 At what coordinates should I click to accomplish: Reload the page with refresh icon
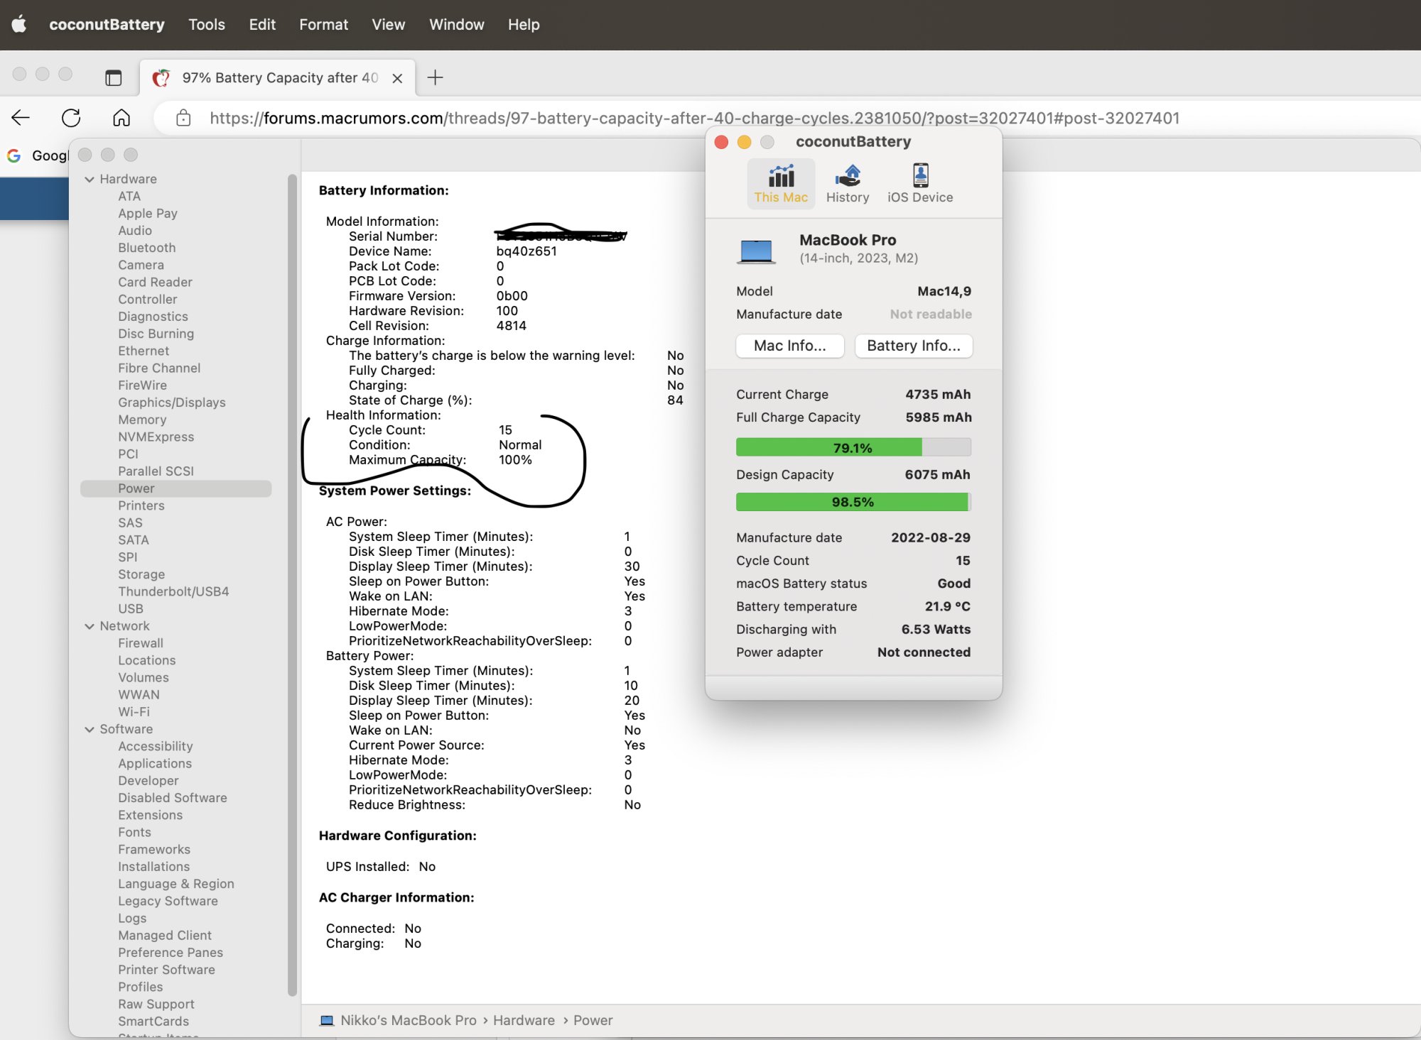pos(71,118)
